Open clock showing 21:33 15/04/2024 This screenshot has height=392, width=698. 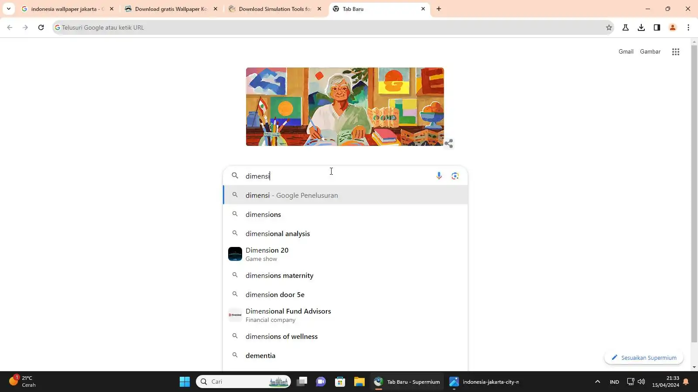click(x=666, y=382)
